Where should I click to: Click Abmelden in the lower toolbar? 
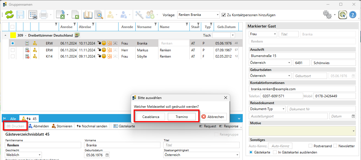[x=38, y=126]
